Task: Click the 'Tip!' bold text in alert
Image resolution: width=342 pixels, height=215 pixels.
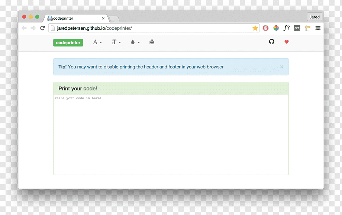Action: [x=62, y=67]
